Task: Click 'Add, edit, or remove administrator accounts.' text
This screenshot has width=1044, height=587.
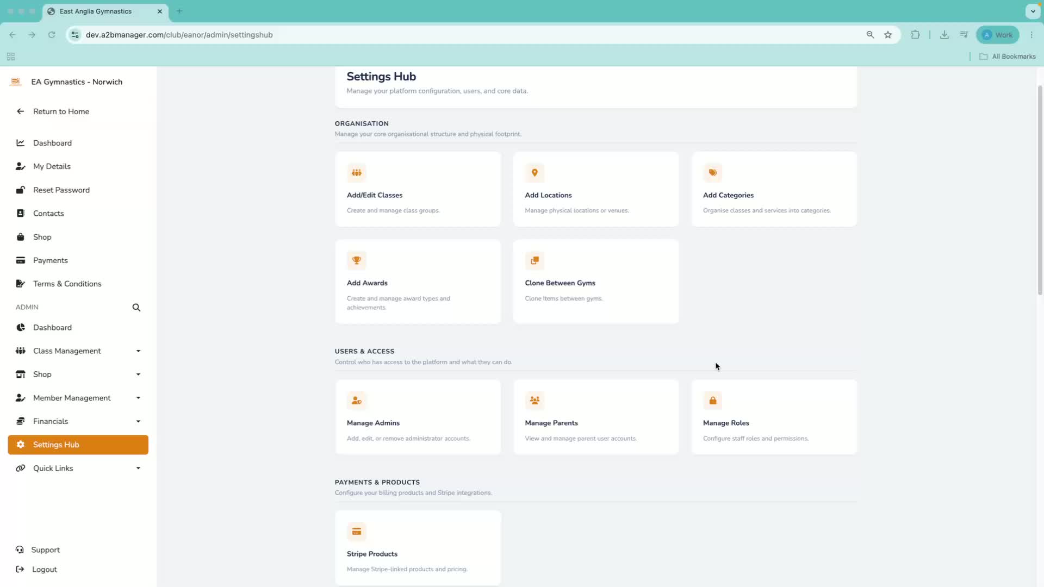Action: click(x=408, y=439)
